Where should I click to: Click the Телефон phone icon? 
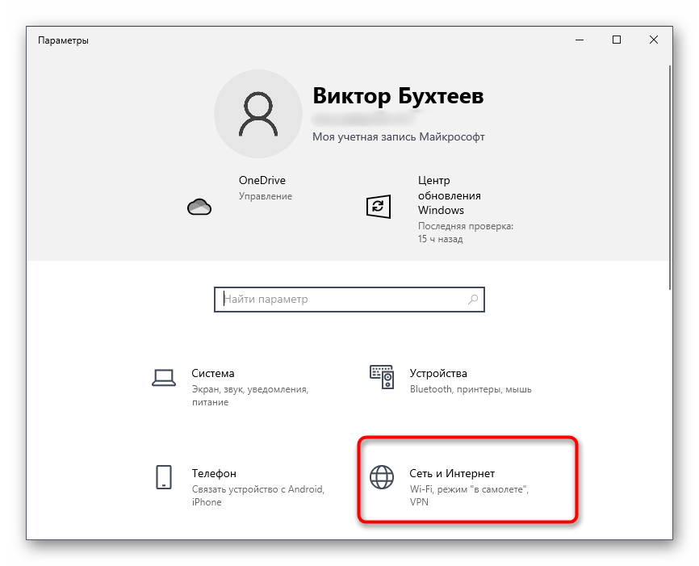(164, 477)
